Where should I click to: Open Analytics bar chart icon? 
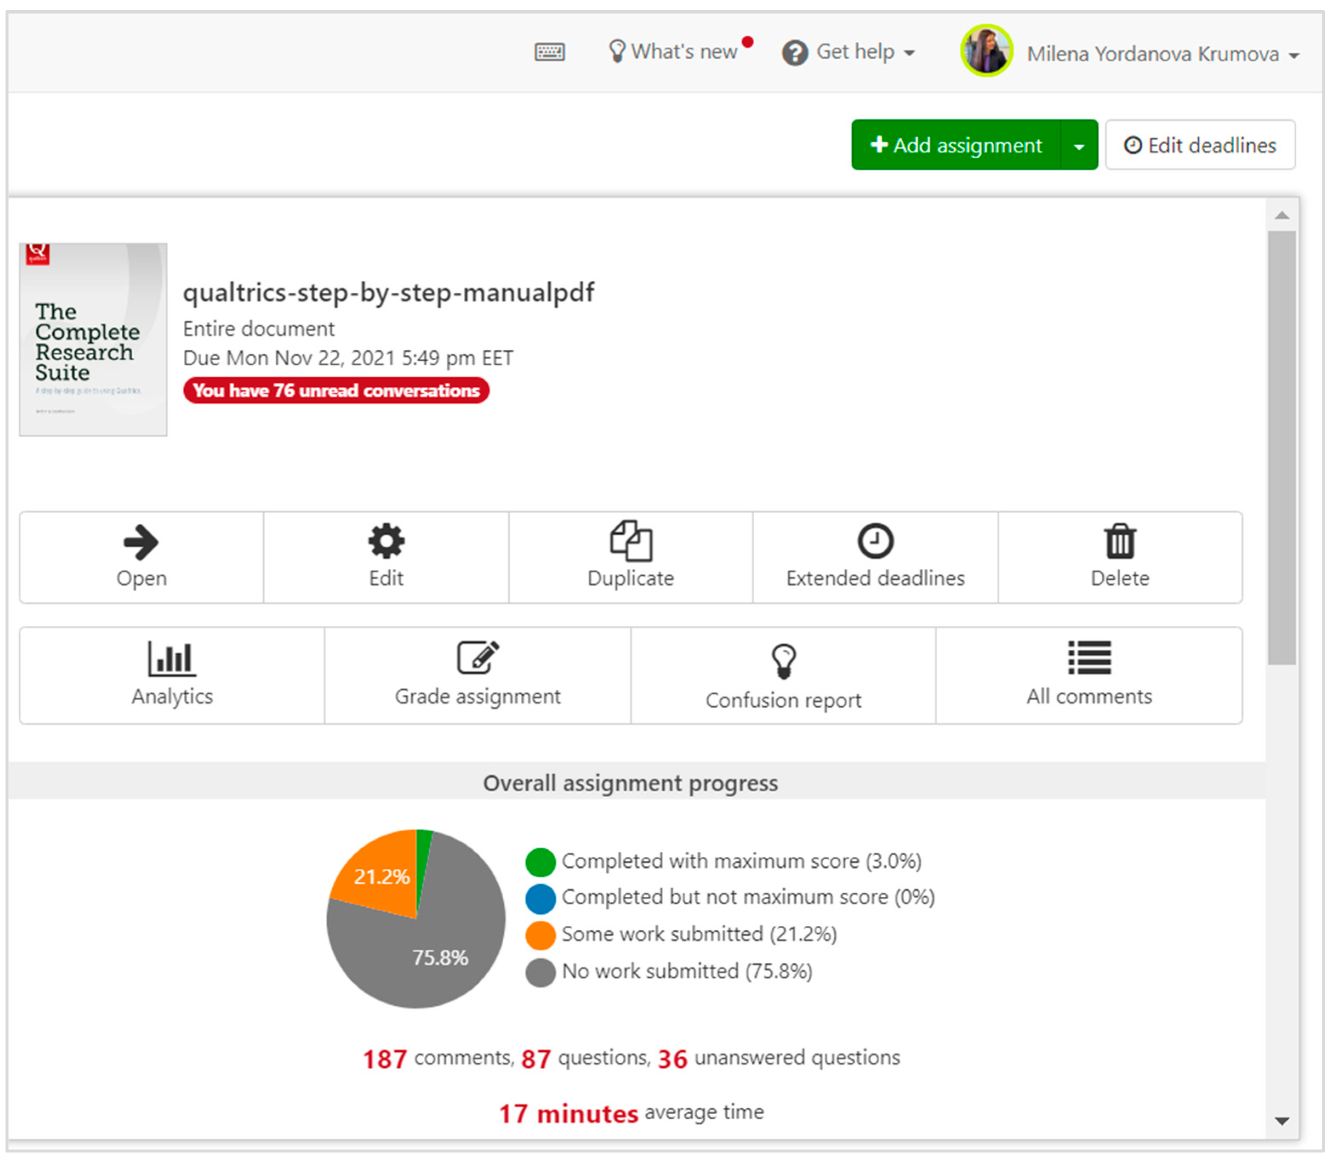click(172, 659)
